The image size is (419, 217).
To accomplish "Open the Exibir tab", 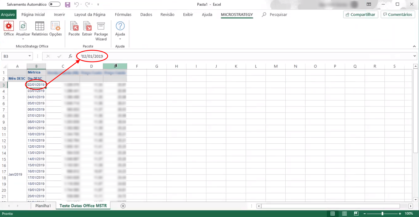I will tap(188, 14).
